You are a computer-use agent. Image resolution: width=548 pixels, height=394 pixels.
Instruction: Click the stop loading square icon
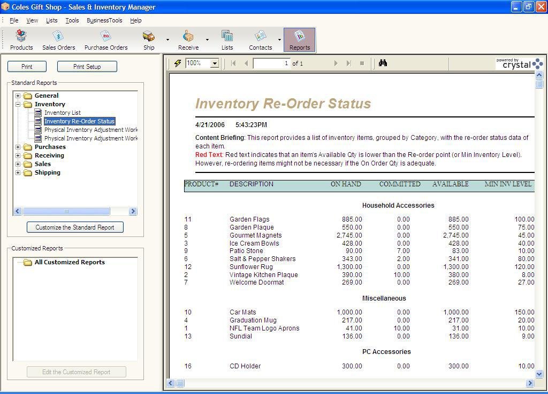(362, 63)
